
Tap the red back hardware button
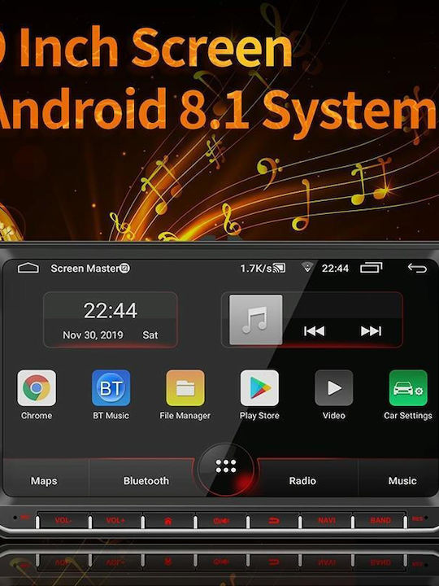coord(274,521)
